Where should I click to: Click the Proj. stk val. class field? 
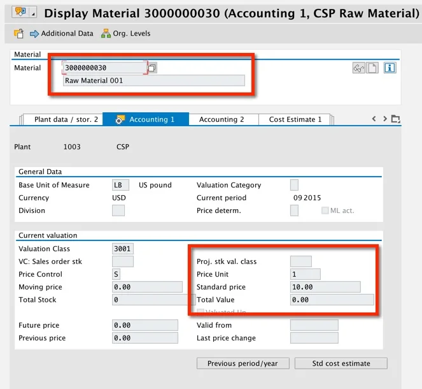pyautogui.click(x=301, y=261)
